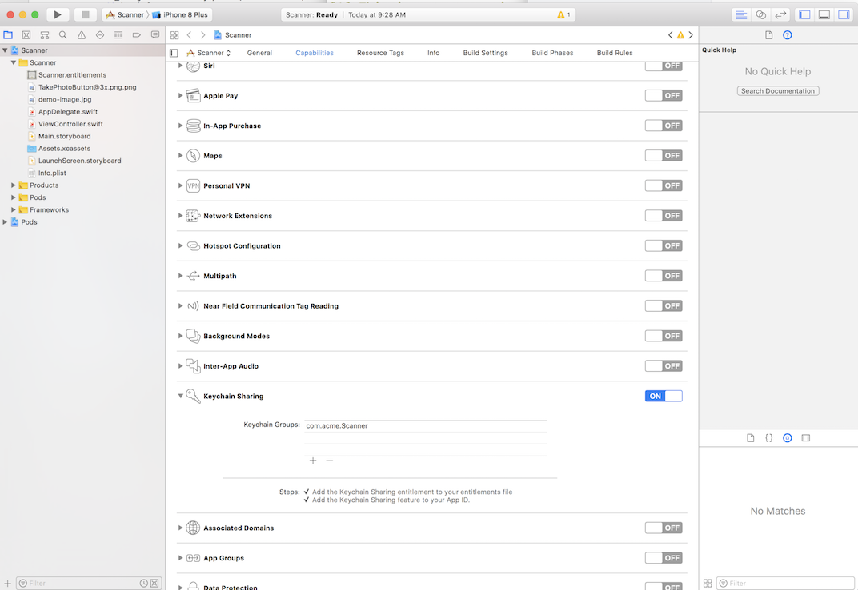This screenshot has width=858, height=590.
Task: Switch to the Build Rules tab
Action: [x=615, y=53]
